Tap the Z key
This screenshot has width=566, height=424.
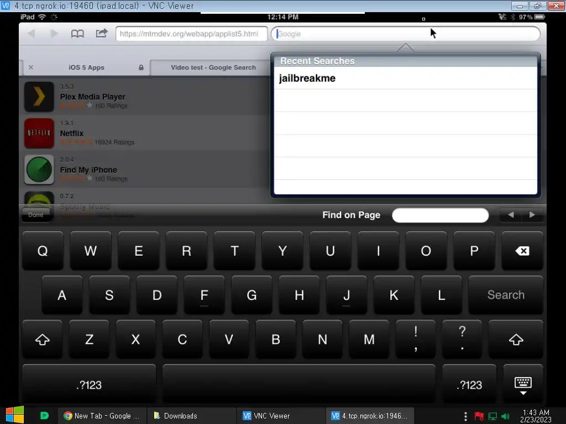pos(89,340)
